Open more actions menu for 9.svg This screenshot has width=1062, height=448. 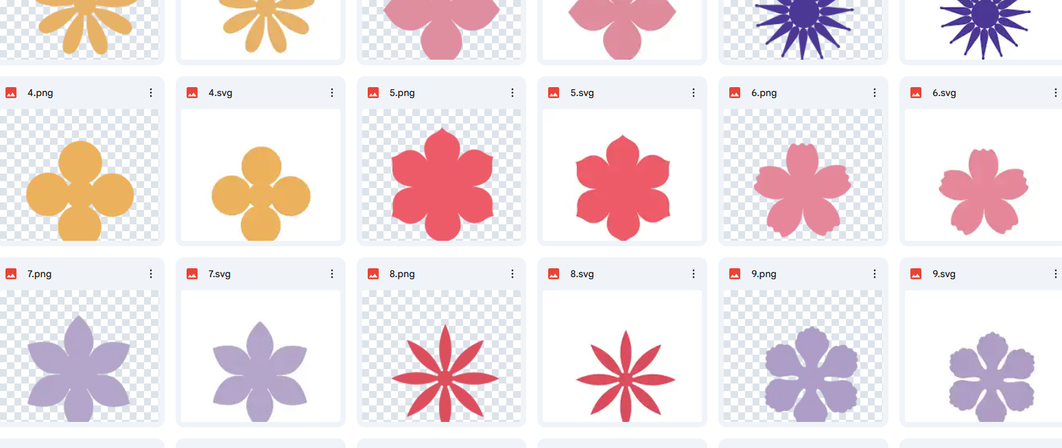(1056, 274)
